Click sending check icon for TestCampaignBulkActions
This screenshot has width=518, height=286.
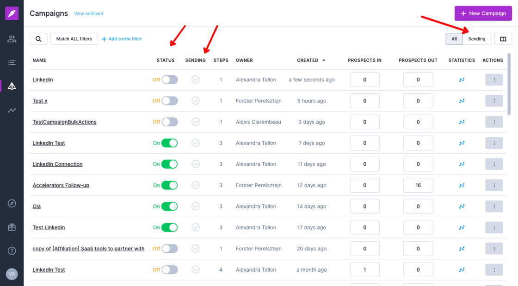[x=196, y=122]
